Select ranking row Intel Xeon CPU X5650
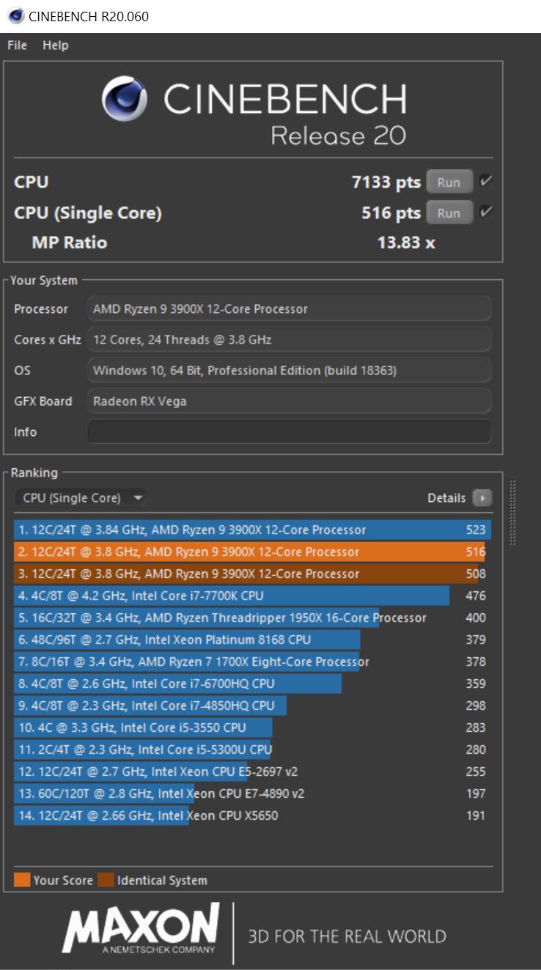Screen dimensions: 541x970 tap(252, 815)
